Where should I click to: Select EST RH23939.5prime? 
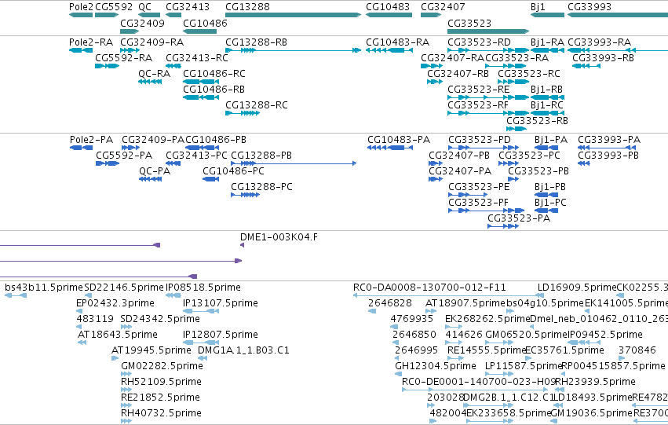(595, 382)
